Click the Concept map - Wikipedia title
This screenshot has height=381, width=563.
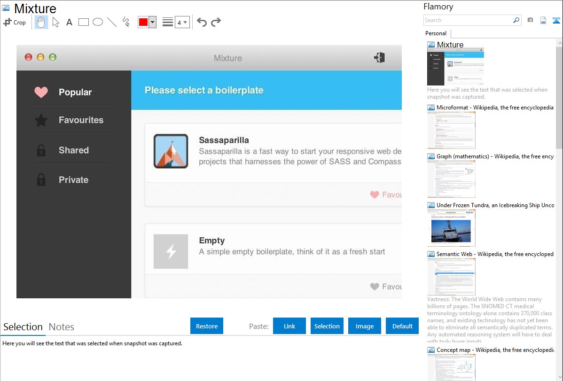coord(495,350)
